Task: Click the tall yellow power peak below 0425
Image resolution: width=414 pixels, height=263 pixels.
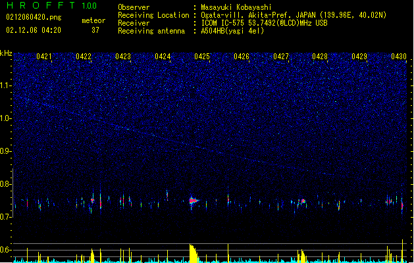Action: click(x=194, y=253)
